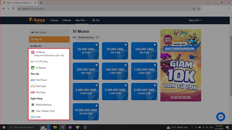232x130 pixels.
Task: Open the Chrome tab search chevron
Action: click(x=208, y=3)
